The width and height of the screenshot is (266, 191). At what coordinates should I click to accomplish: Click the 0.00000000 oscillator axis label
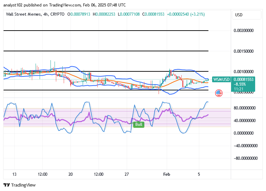(244, 133)
